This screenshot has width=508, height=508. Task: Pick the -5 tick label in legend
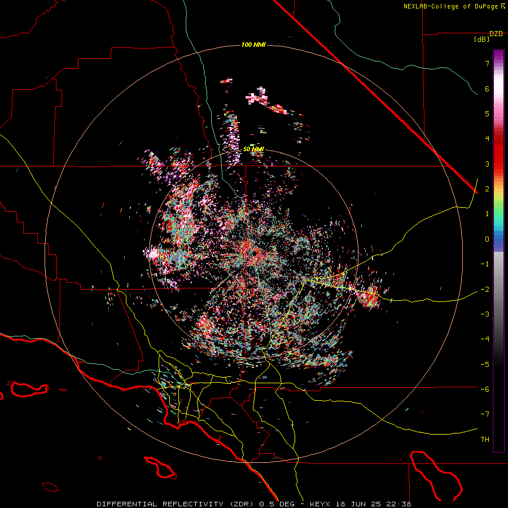[485, 365]
